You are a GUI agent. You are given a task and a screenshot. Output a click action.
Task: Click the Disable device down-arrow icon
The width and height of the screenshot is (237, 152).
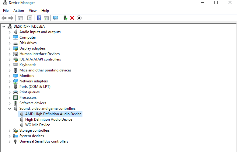pyautogui.click(x=79, y=18)
